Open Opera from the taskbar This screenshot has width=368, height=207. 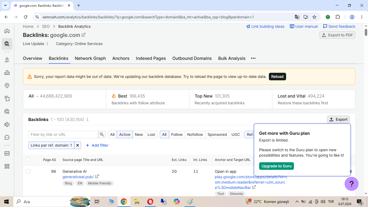(x=150, y=202)
